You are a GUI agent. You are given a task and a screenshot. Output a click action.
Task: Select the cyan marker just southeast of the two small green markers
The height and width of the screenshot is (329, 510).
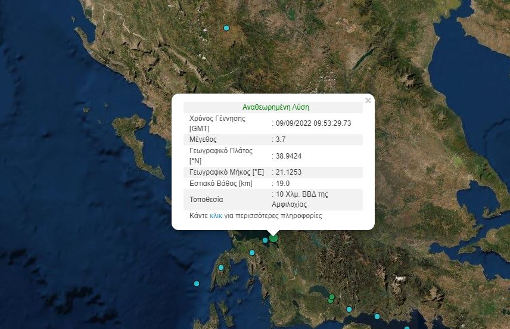click(x=349, y=309)
